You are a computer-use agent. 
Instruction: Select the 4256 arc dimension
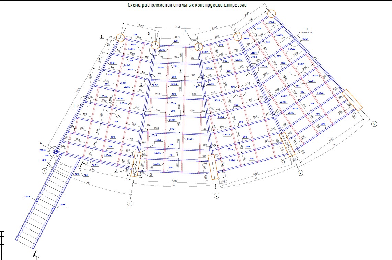(255, 174)
